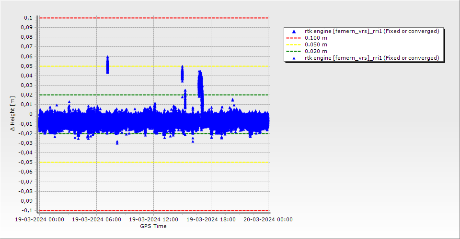The width and height of the screenshot is (460, 239).
Task: Click the "19-03-2024 12:00" time axis label
Action: coord(154,220)
